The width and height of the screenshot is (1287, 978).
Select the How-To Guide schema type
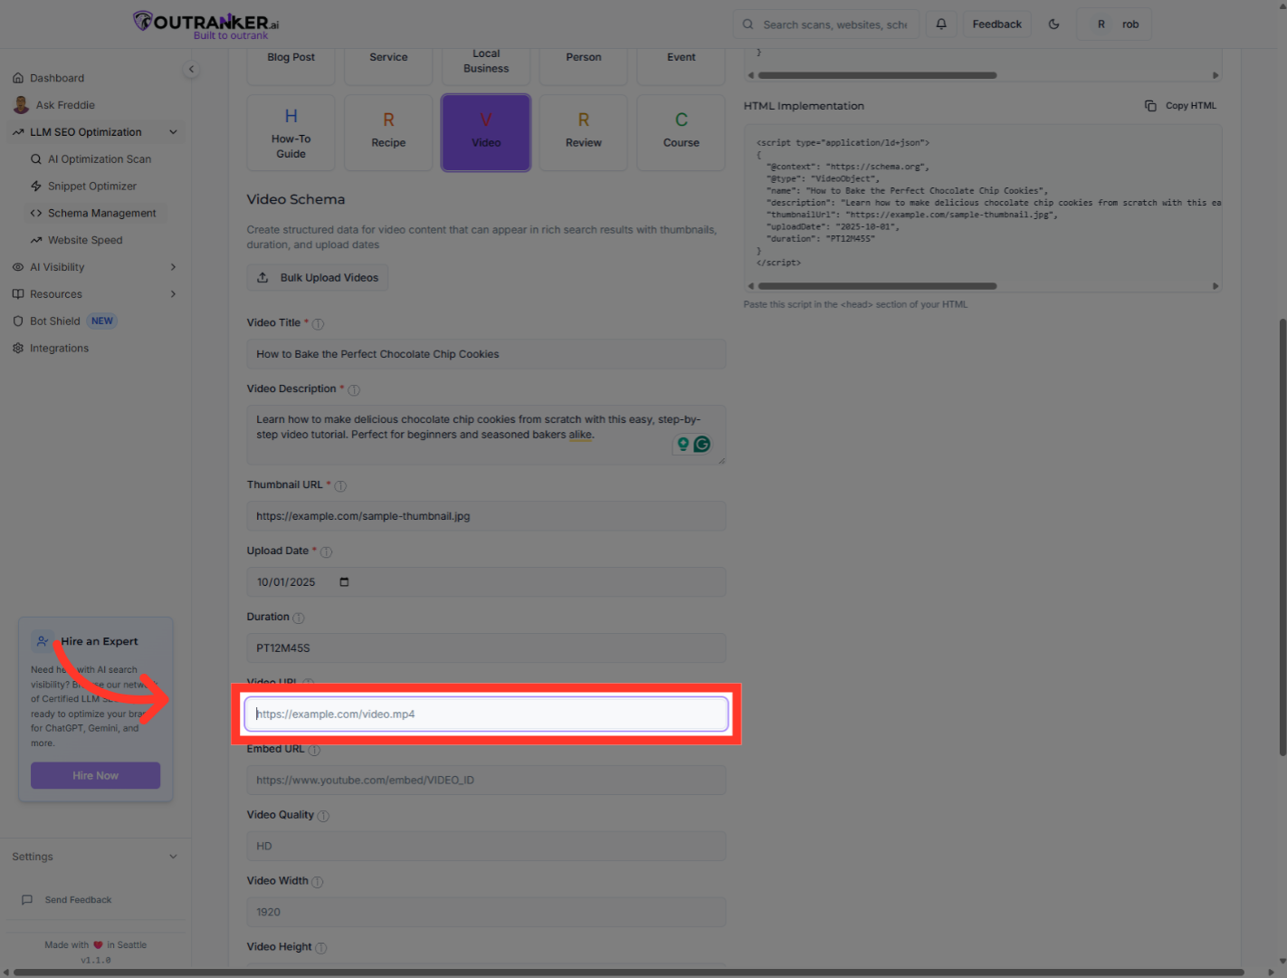[x=291, y=133]
